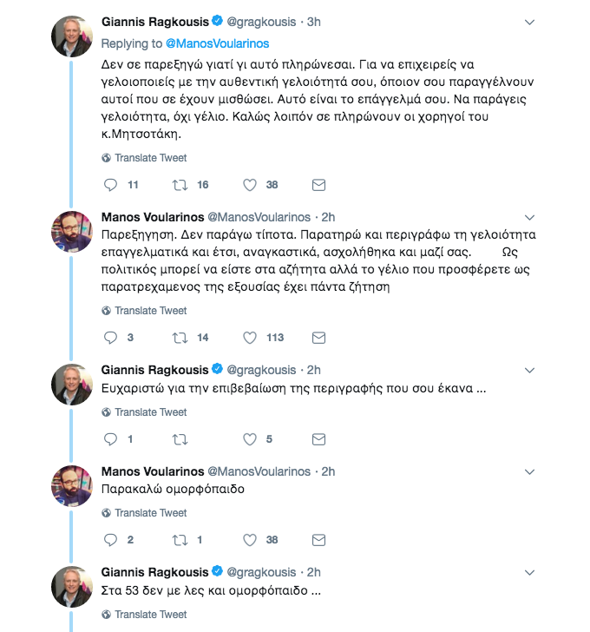Screen dimensions: 590x632
Task: Click envelope icon on 'Παρακαλώ ομορφόπαιδο' tweet
Action: click(x=318, y=540)
